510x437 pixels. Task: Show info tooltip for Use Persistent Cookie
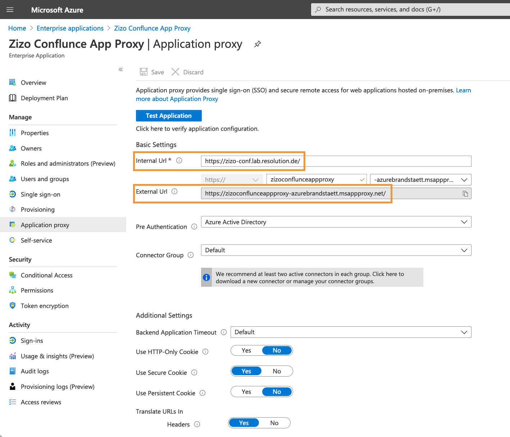pos(202,393)
